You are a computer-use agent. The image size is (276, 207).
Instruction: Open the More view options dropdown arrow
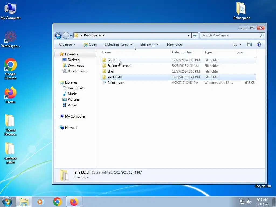click(x=240, y=44)
